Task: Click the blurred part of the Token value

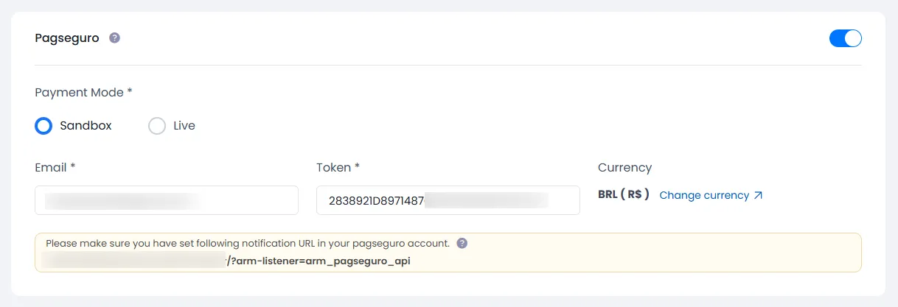Action: click(487, 200)
